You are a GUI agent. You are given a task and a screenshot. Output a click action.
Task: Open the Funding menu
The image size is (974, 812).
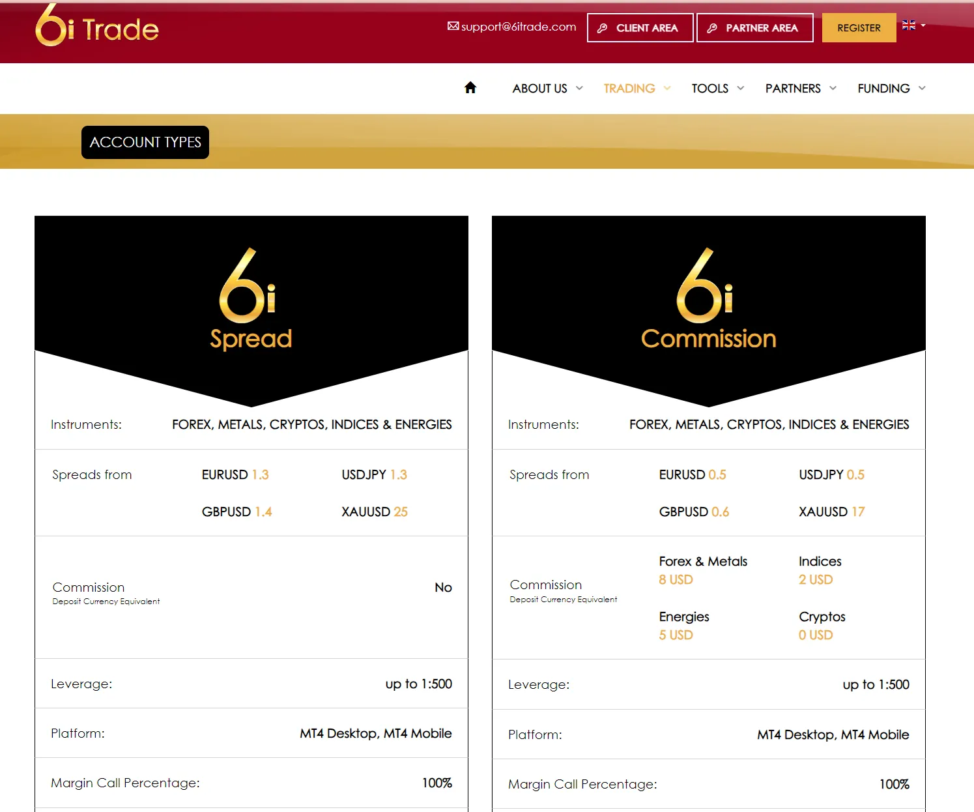(883, 89)
